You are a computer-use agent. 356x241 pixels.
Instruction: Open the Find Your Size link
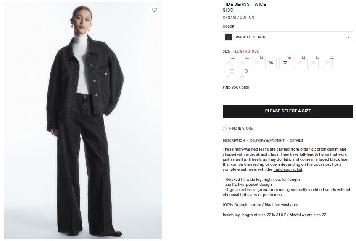click(x=236, y=87)
